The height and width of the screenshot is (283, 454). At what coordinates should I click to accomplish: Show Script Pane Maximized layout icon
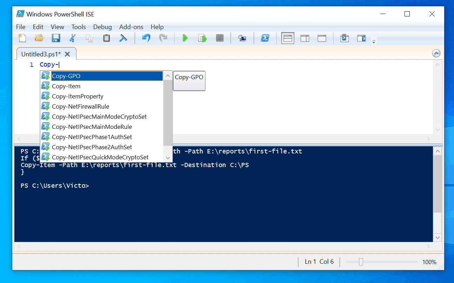[x=322, y=38]
